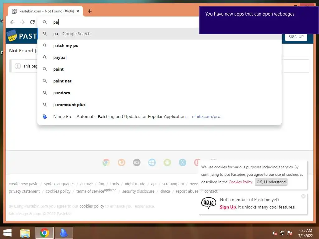Click the Firefox add-on icon
The image size is (319, 239).
[121, 162]
